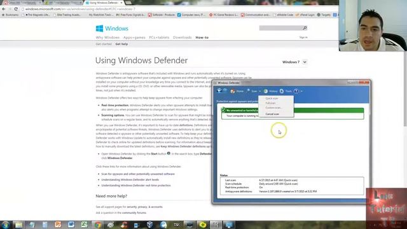Screen dimensions: 407x229
Task: Open Tools in Windows Defender
Action: (x=286, y=91)
